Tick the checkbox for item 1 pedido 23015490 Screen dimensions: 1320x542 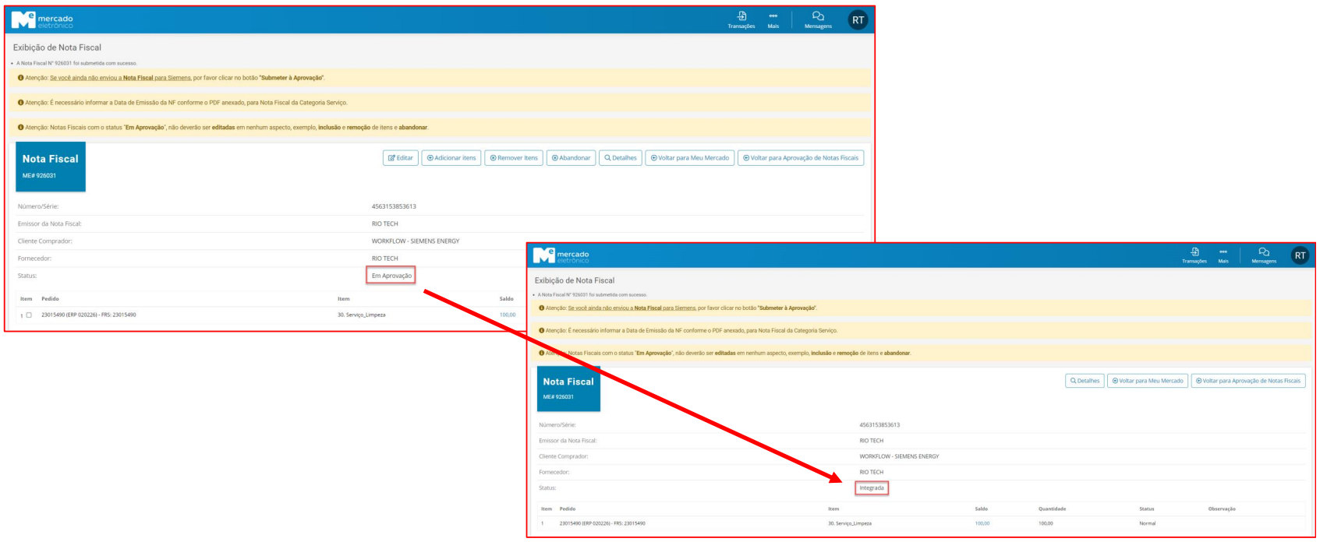coord(29,315)
